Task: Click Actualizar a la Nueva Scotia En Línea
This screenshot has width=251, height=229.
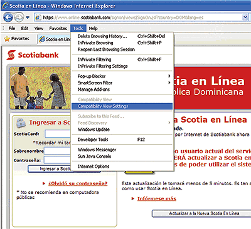Action: click(201, 213)
